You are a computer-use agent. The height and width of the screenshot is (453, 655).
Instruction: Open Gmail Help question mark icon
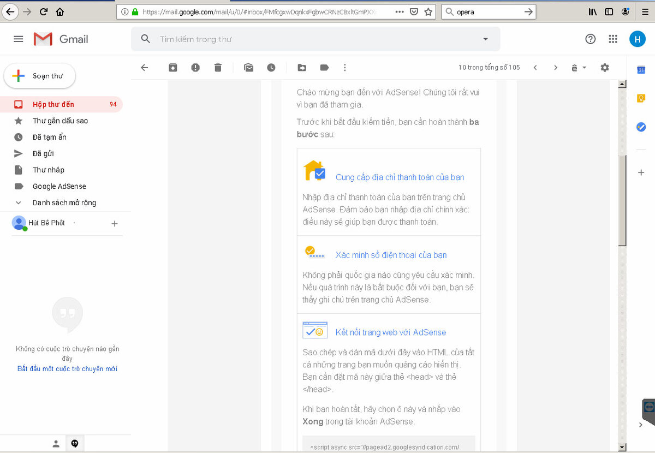point(590,39)
